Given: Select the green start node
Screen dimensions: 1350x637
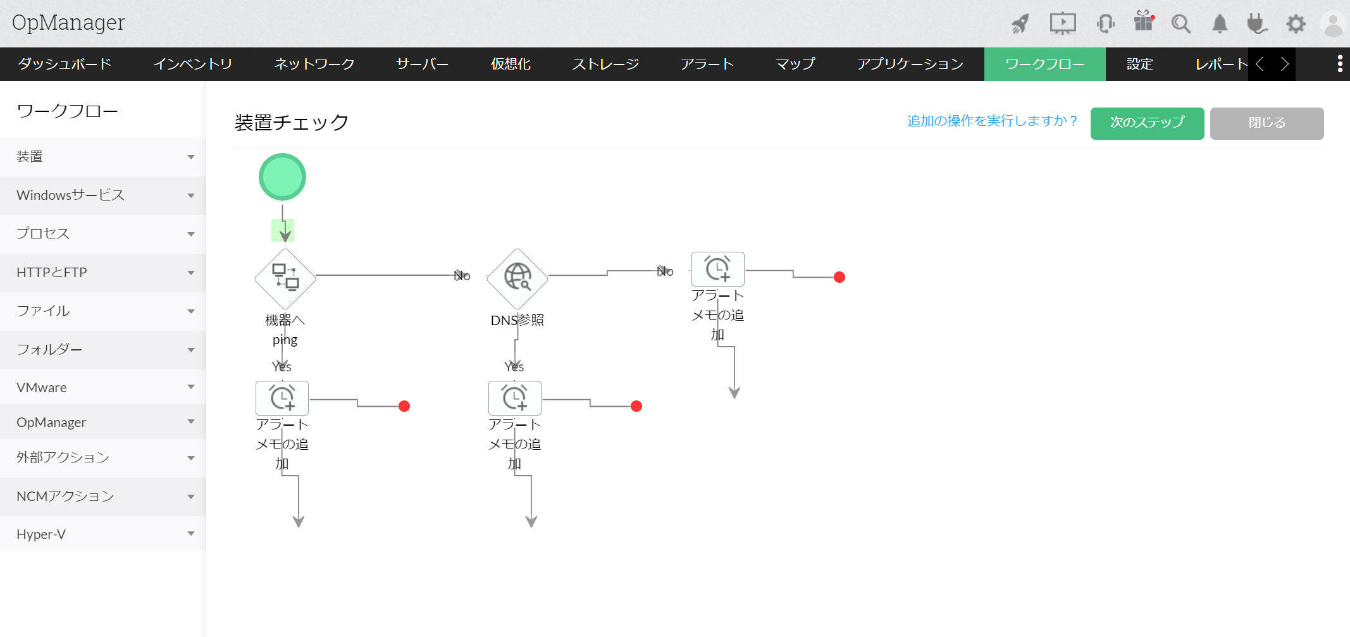Looking at the screenshot, I should coord(283,177).
